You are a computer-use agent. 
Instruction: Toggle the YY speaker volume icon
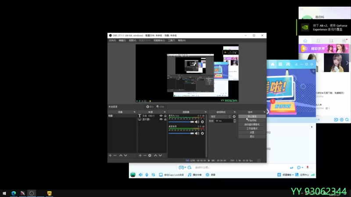[x=140, y=175]
